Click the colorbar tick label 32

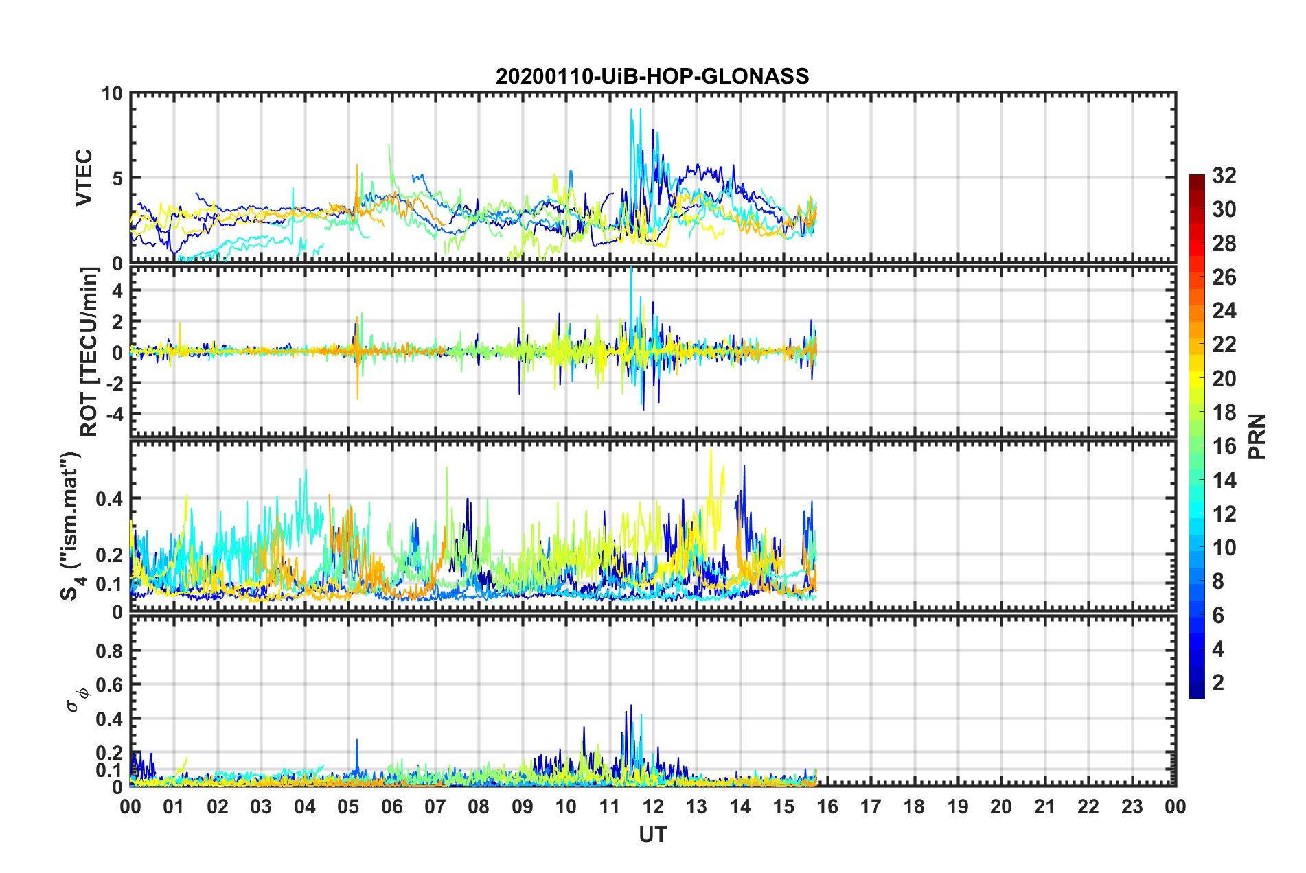pos(1224,176)
